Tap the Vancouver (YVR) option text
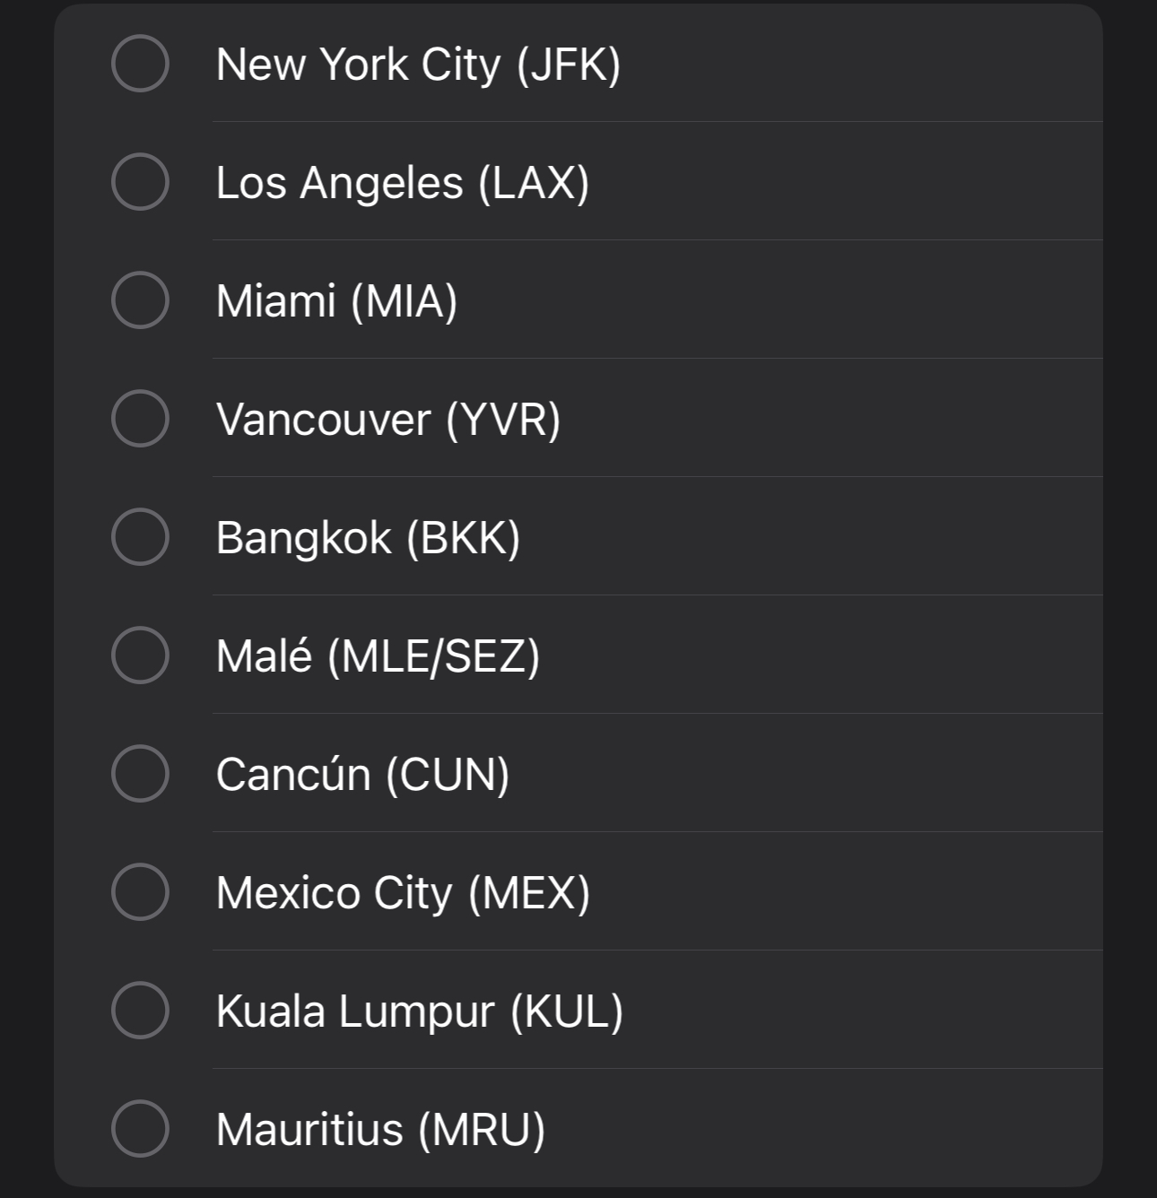The height and width of the screenshot is (1198, 1157). tap(388, 420)
